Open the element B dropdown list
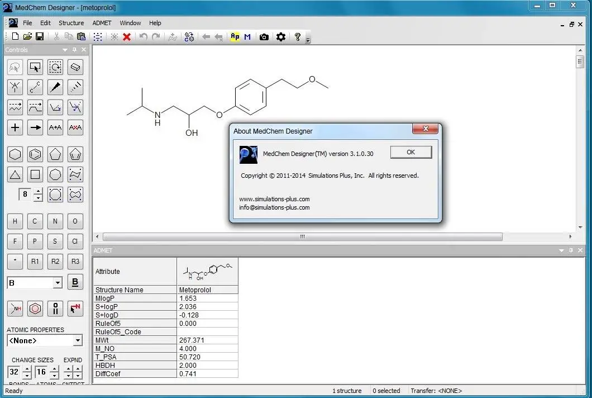The height and width of the screenshot is (398, 592). [58, 283]
